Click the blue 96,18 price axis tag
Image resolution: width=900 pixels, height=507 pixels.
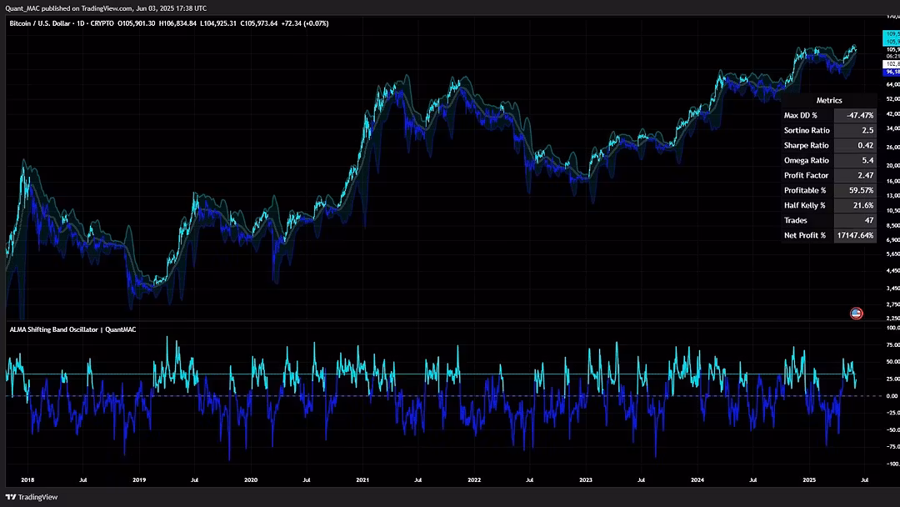coord(892,72)
